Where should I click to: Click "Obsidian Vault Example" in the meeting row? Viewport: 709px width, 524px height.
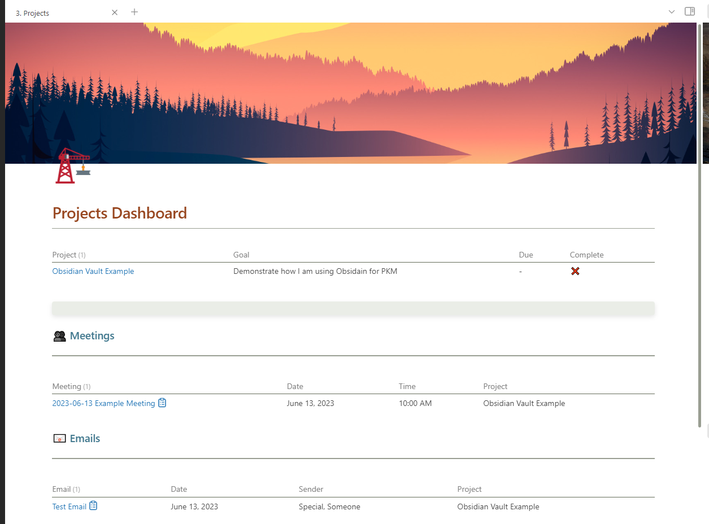pos(524,403)
